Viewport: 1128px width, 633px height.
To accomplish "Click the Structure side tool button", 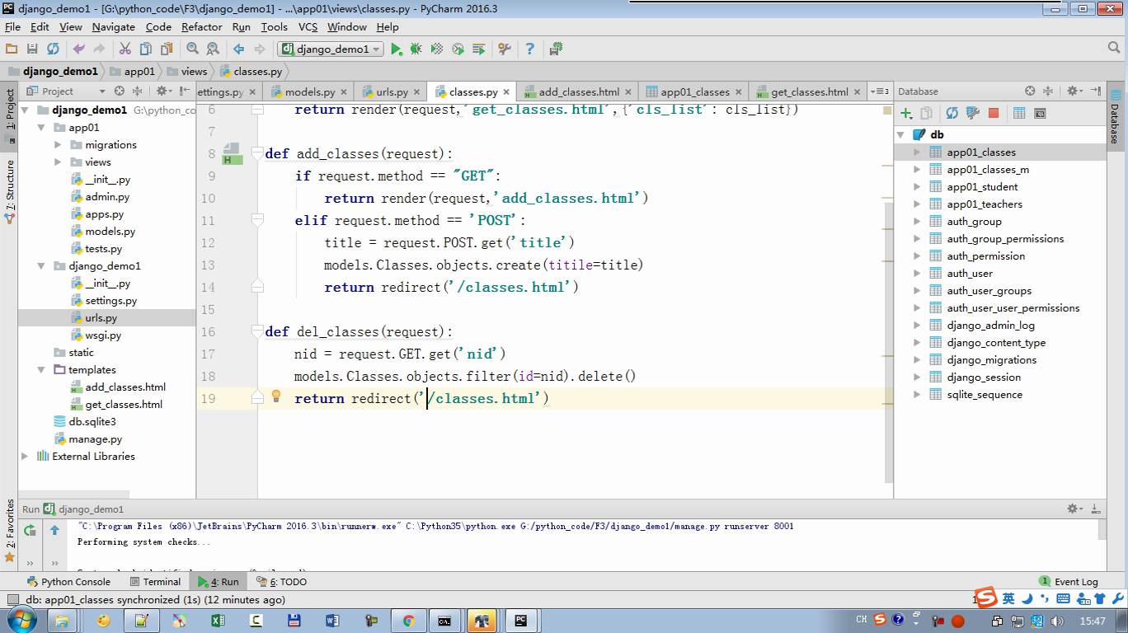I will point(10,190).
